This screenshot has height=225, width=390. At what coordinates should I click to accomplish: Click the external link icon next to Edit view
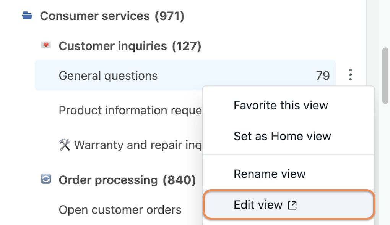click(292, 205)
